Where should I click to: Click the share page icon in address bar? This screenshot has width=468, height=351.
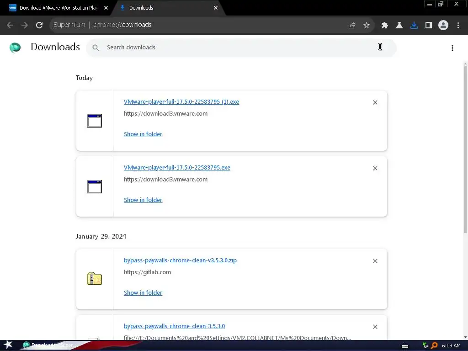(x=352, y=26)
